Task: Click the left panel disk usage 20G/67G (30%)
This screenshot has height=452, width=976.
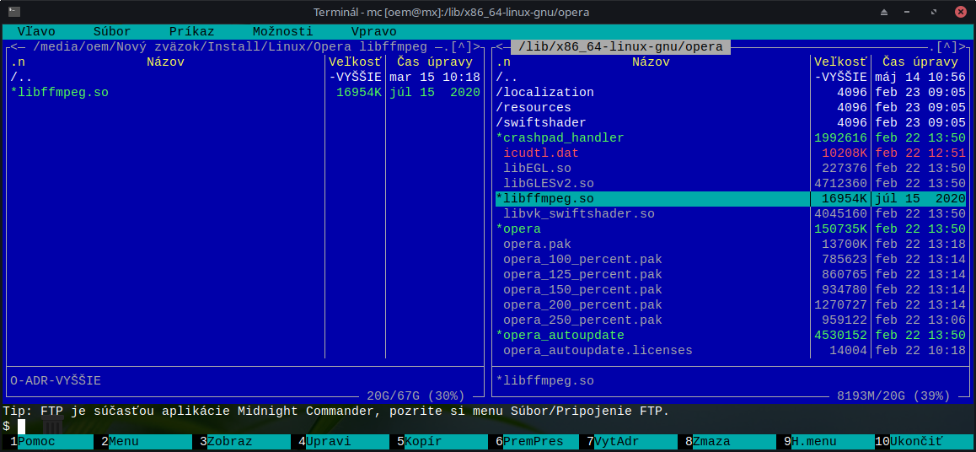Action: (416, 396)
